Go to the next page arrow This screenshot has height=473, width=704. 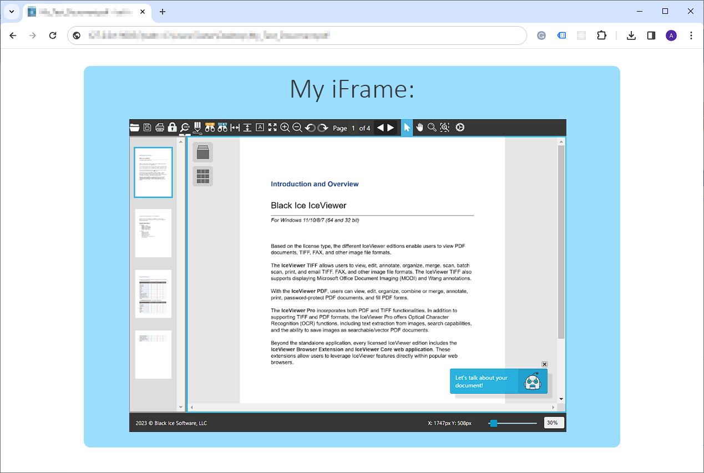391,128
